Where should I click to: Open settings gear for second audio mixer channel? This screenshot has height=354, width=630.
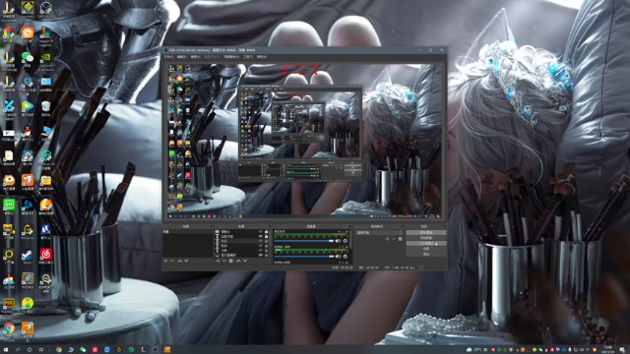[346, 256]
